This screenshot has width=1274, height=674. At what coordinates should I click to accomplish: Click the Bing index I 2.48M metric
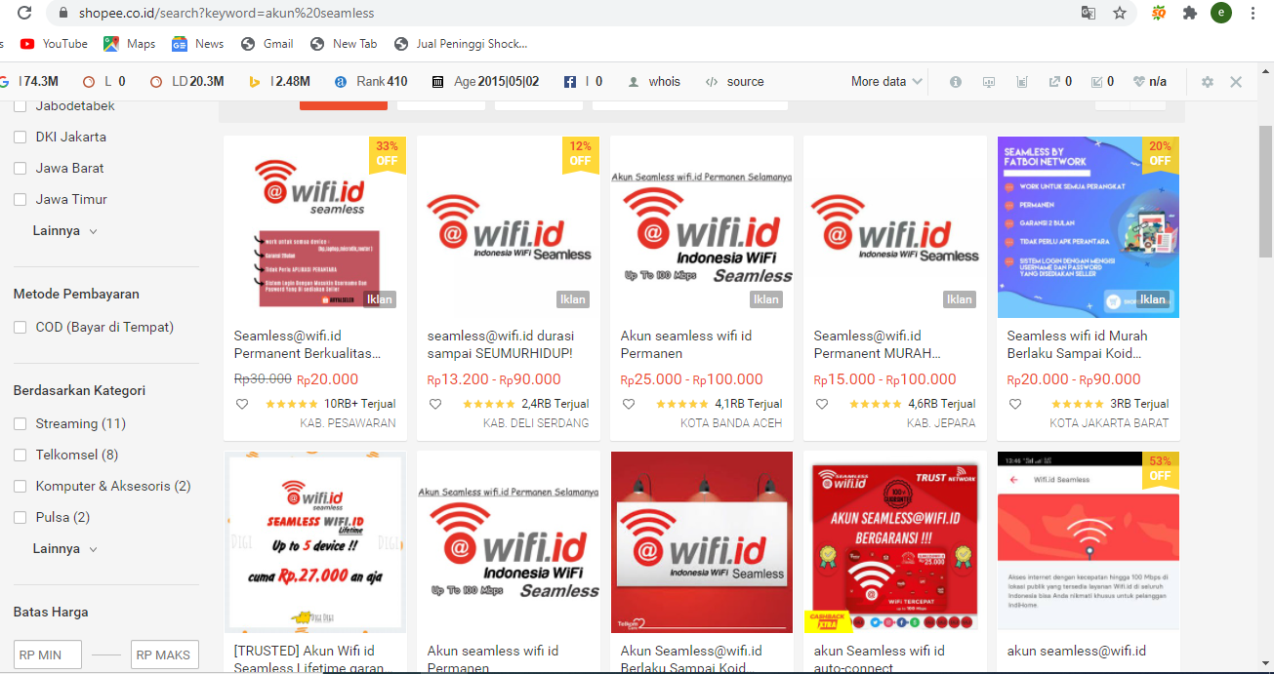click(x=279, y=82)
